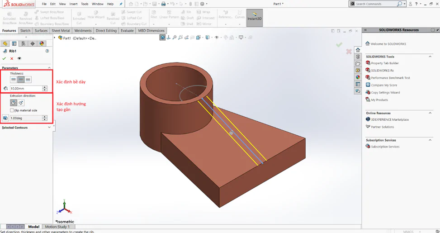Switch to the Sketch tab
This screenshot has width=440, height=233.
[25, 31]
